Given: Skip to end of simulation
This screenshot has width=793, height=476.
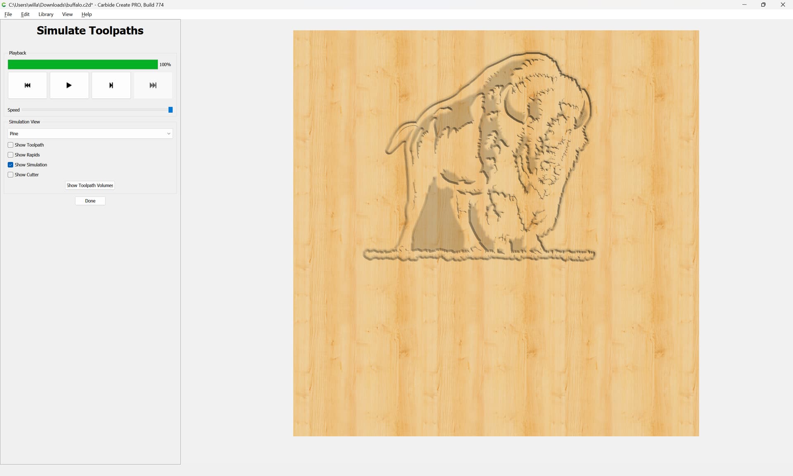Looking at the screenshot, I should (153, 86).
